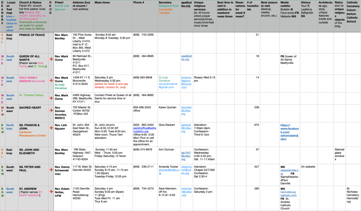Image resolution: width=361 pixels, height=211 pixels.
Task: Click the red cross in SS. Peter and Paul row
Action: [51, 170]
